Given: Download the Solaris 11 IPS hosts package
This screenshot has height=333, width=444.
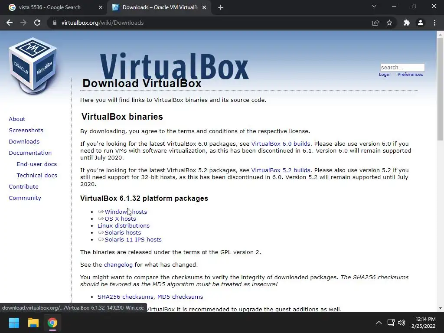Looking at the screenshot, I should (133, 239).
